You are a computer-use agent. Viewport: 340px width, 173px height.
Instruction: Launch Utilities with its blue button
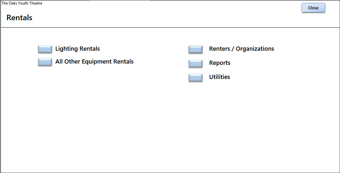tap(196, 78)
